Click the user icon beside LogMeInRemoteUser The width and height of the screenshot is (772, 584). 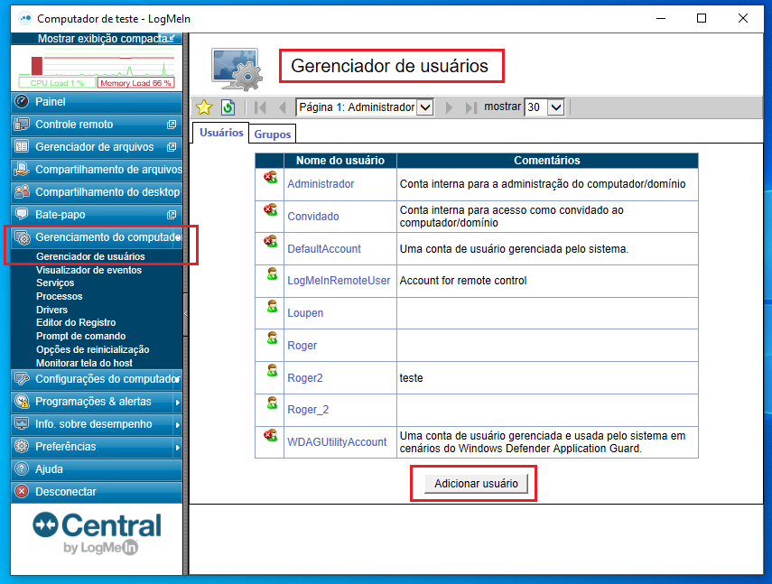272,274
